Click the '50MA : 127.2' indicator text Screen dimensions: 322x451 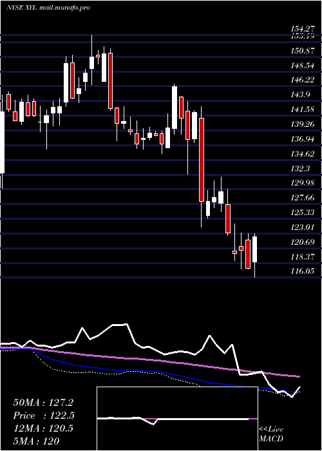(43, 403)
